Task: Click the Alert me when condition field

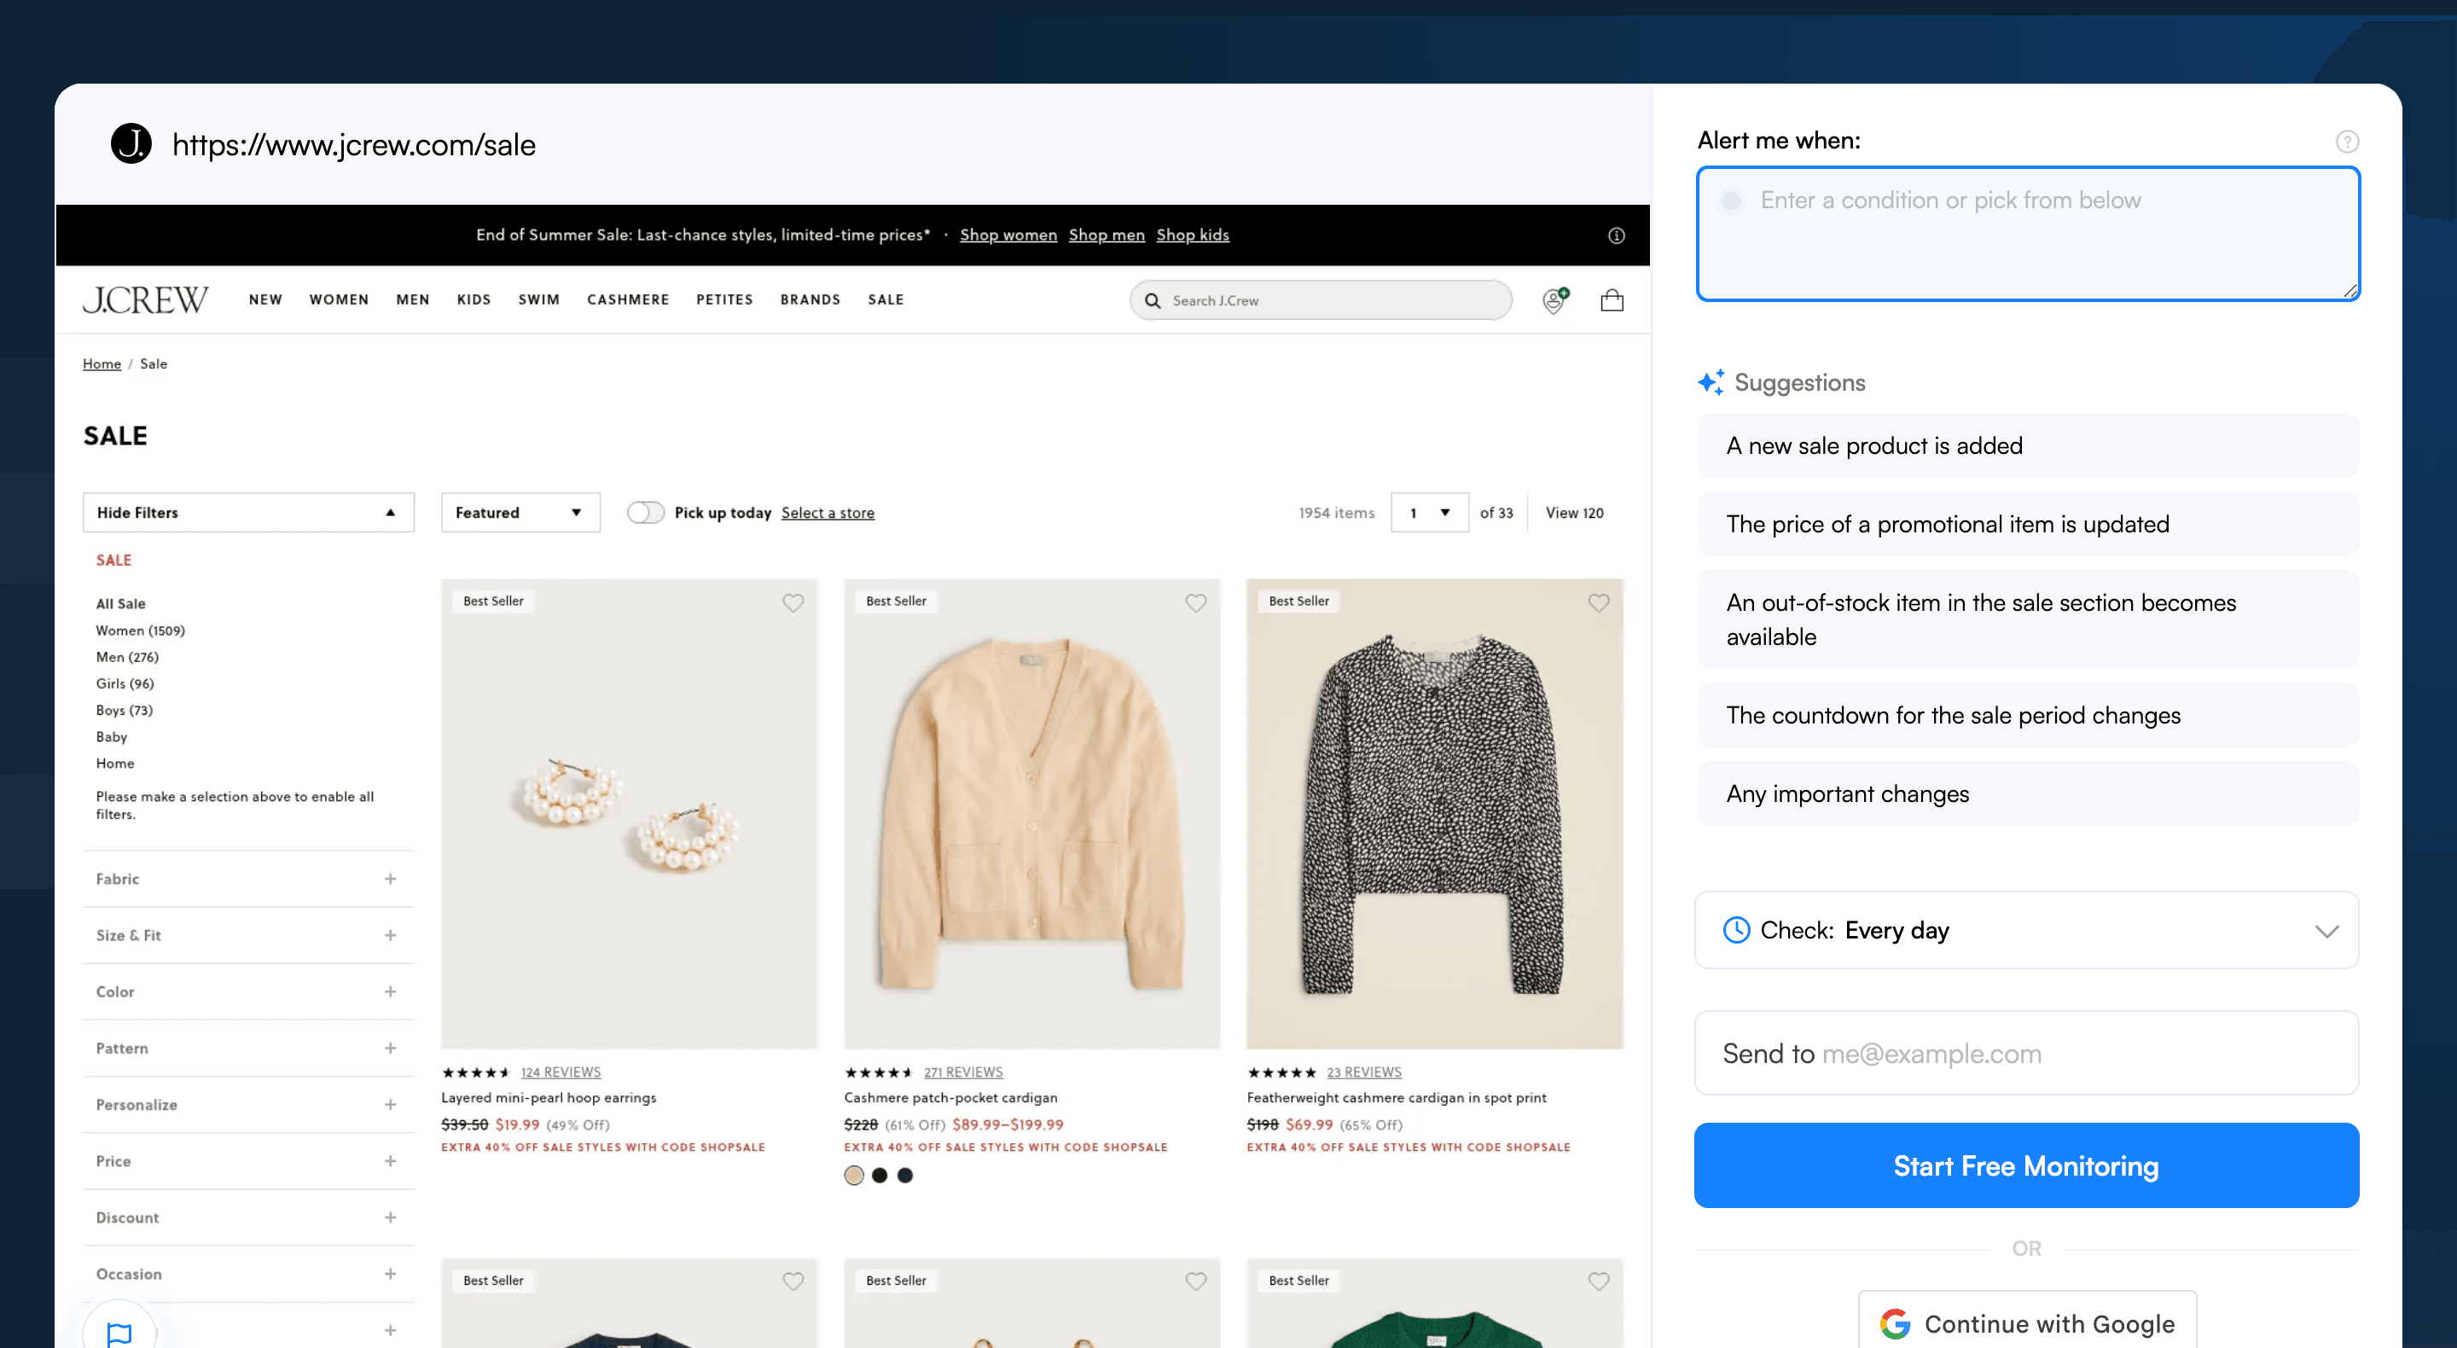Action: coord(2028,234)
